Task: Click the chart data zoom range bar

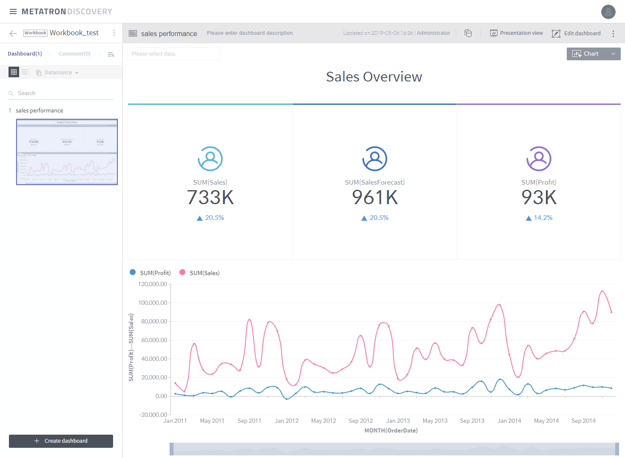Action: (394, 449)
